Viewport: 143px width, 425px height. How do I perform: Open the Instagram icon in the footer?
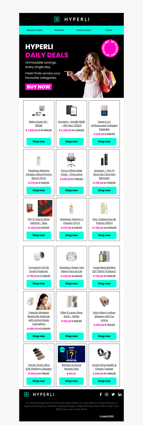pos(107,394)
